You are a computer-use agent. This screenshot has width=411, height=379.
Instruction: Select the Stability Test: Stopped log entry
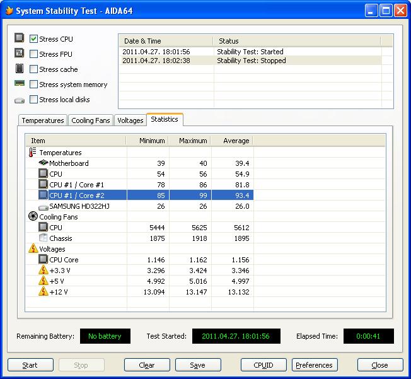pyautogui.click(x=250, y=61)
